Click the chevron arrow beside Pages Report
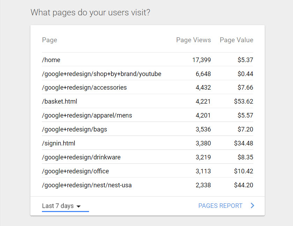 (x=252, y=206)
